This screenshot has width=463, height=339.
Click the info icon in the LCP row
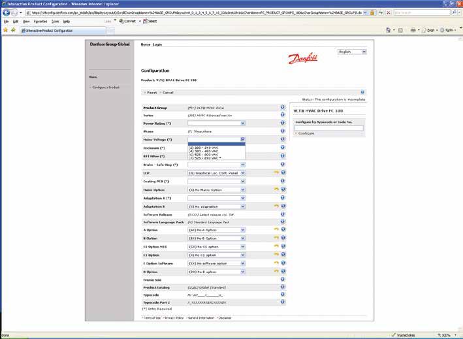(x=283, y=172)
